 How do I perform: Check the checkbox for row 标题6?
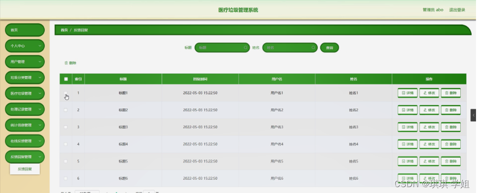coord(66,178)
